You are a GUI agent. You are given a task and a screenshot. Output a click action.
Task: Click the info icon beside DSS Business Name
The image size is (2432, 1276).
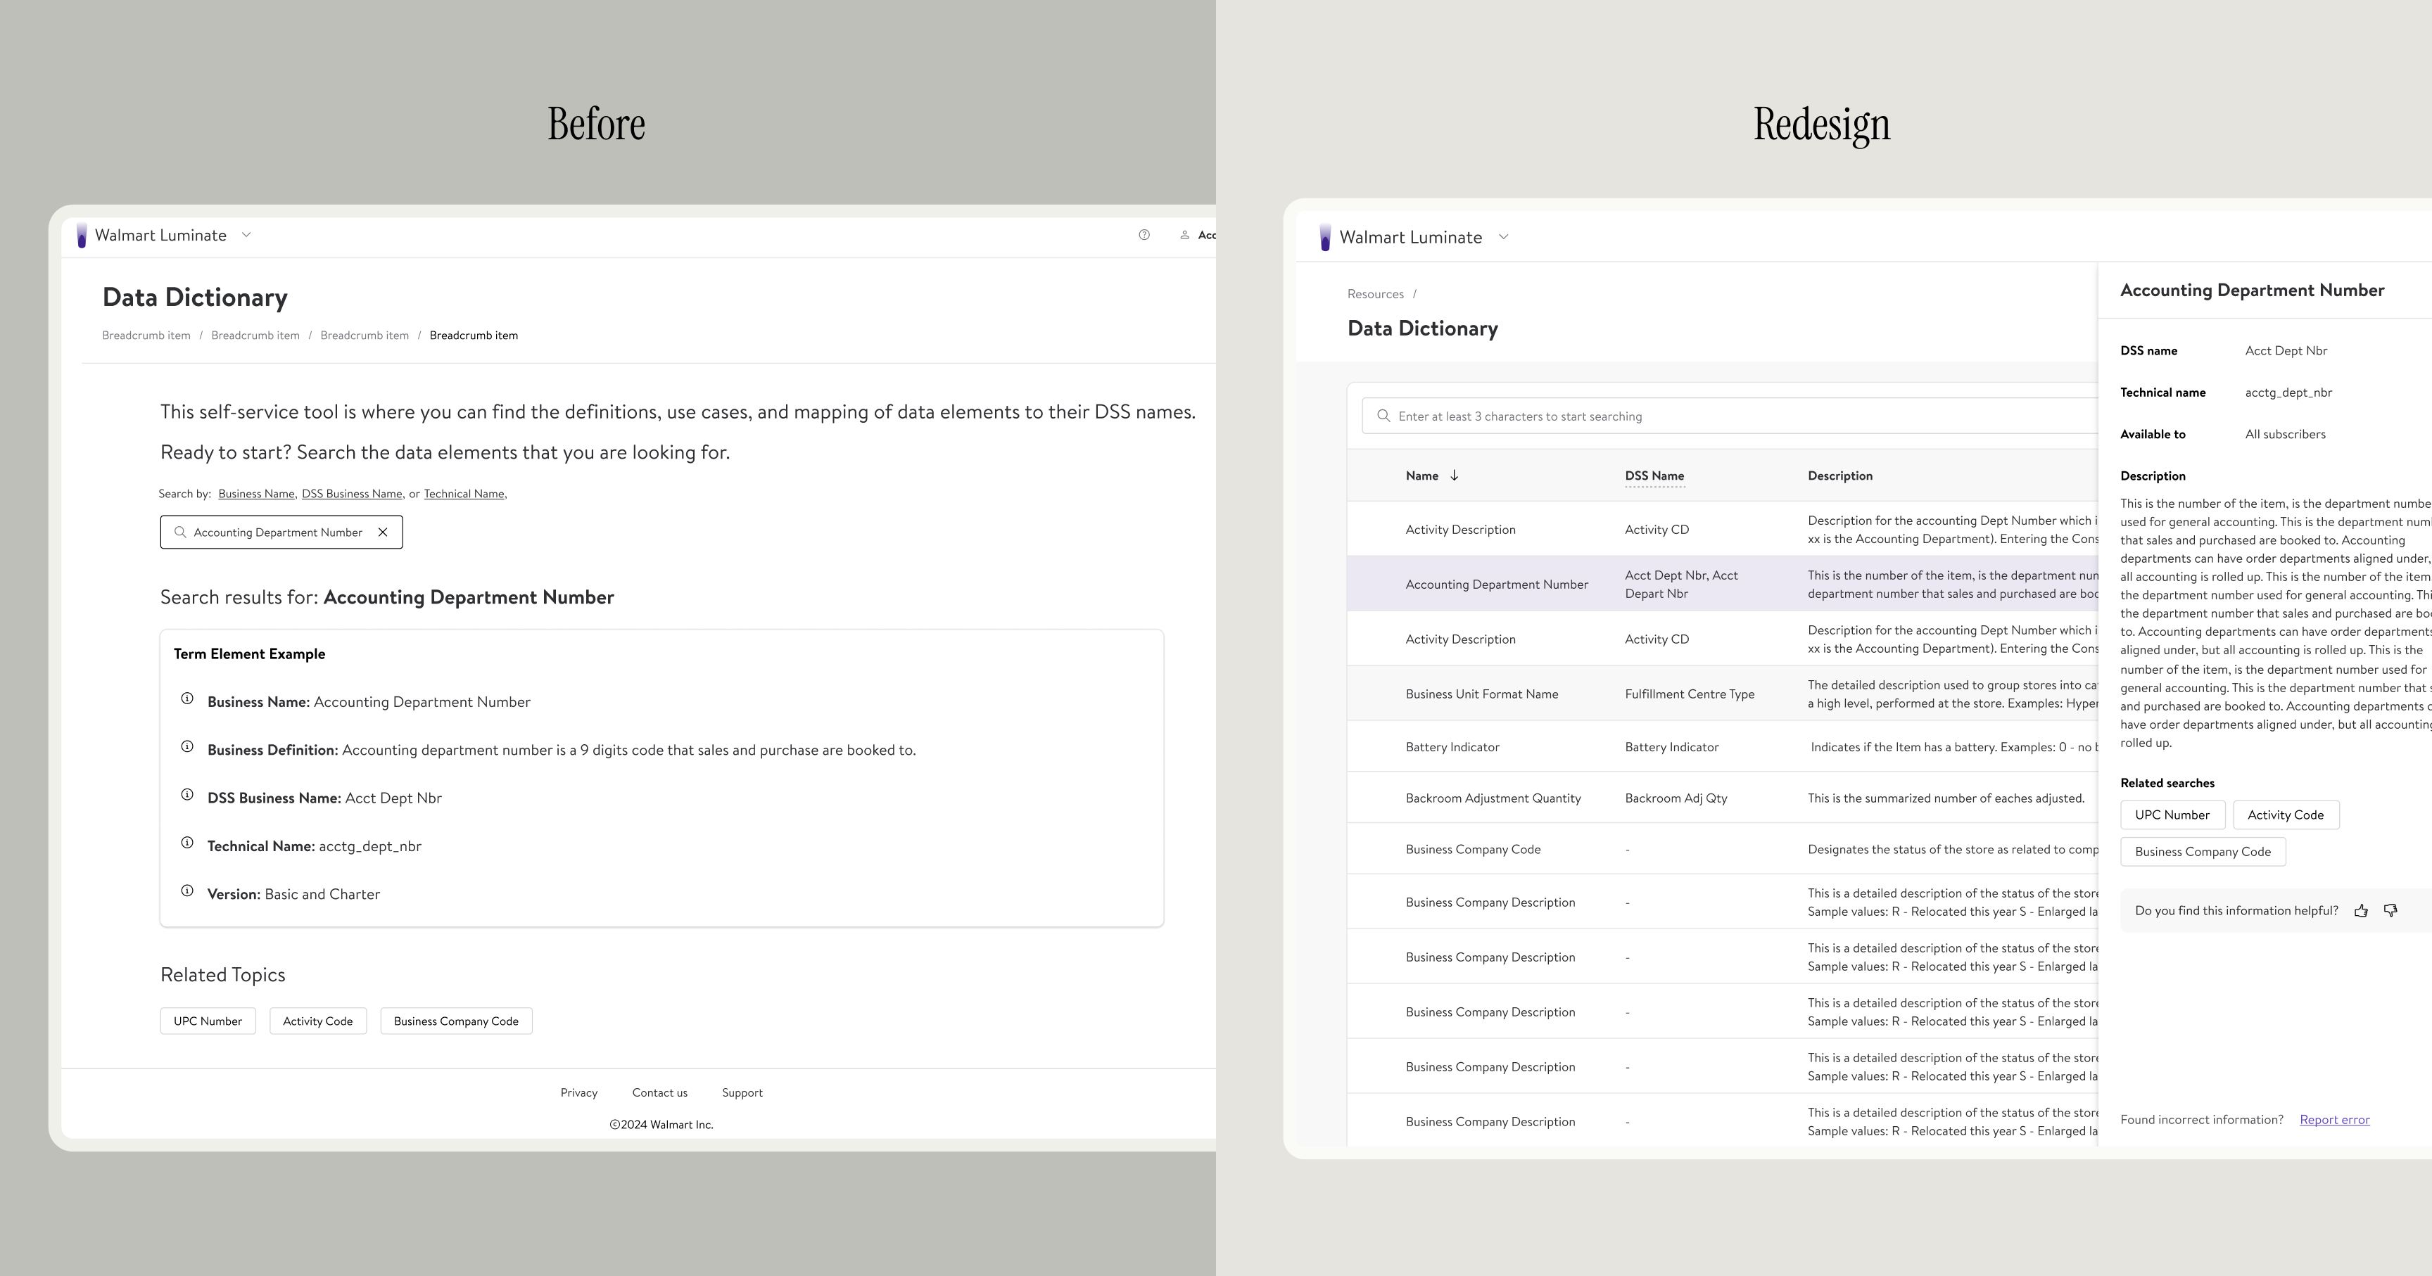187,795
